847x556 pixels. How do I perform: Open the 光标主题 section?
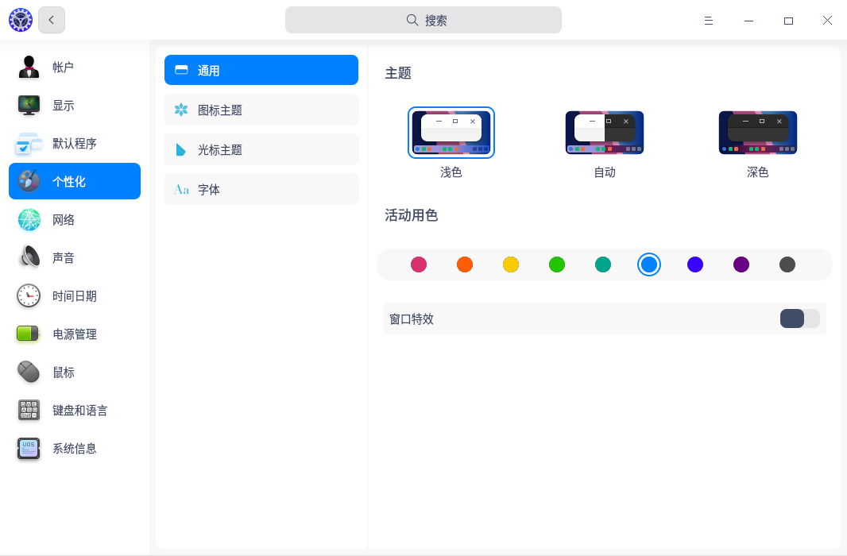tap(261, 150)
